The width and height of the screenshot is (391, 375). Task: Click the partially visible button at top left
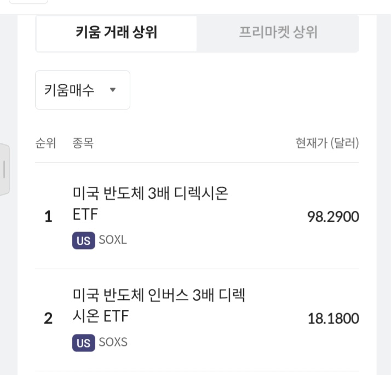tap(28, 2)
